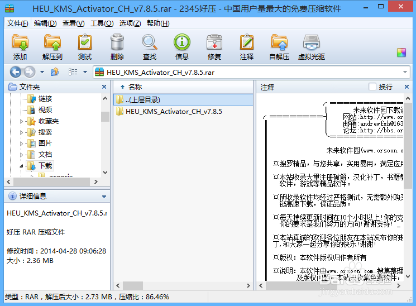
Task: Select the 视频 folder icon in tree
Action: (32, 110)
